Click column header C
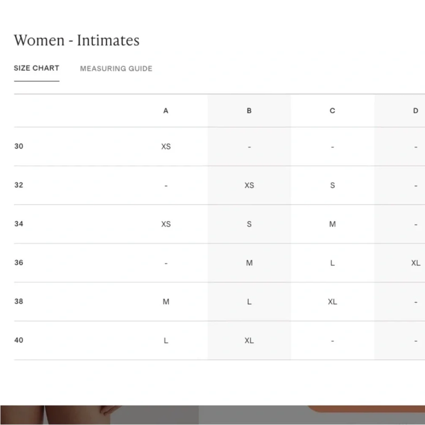Image resolution: width=425 pixels, height=425 pixels. coord(332,110)
